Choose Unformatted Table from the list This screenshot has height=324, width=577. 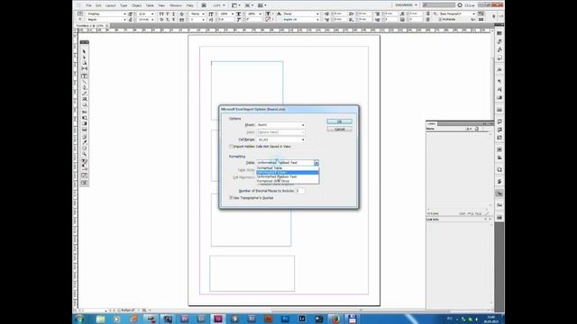click(x=288, y=172)
